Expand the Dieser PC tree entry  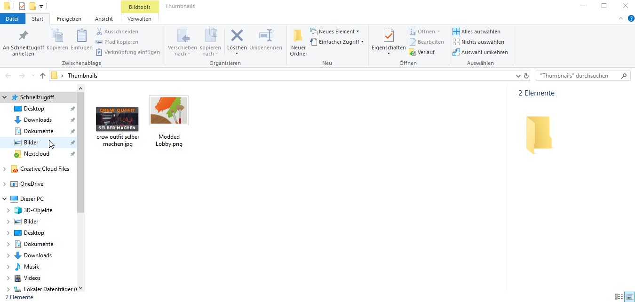(5, 199)
